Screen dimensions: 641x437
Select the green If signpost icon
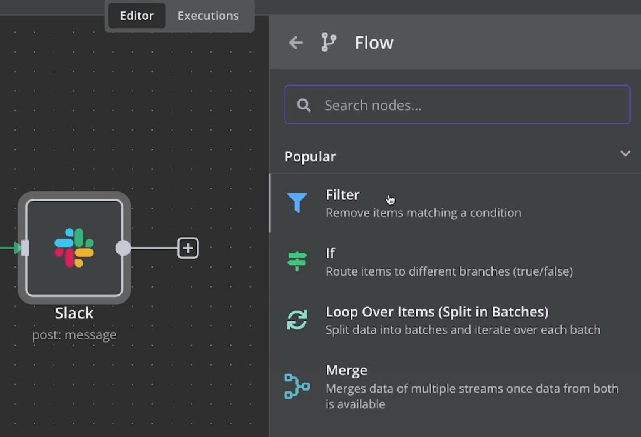[297, 261]
